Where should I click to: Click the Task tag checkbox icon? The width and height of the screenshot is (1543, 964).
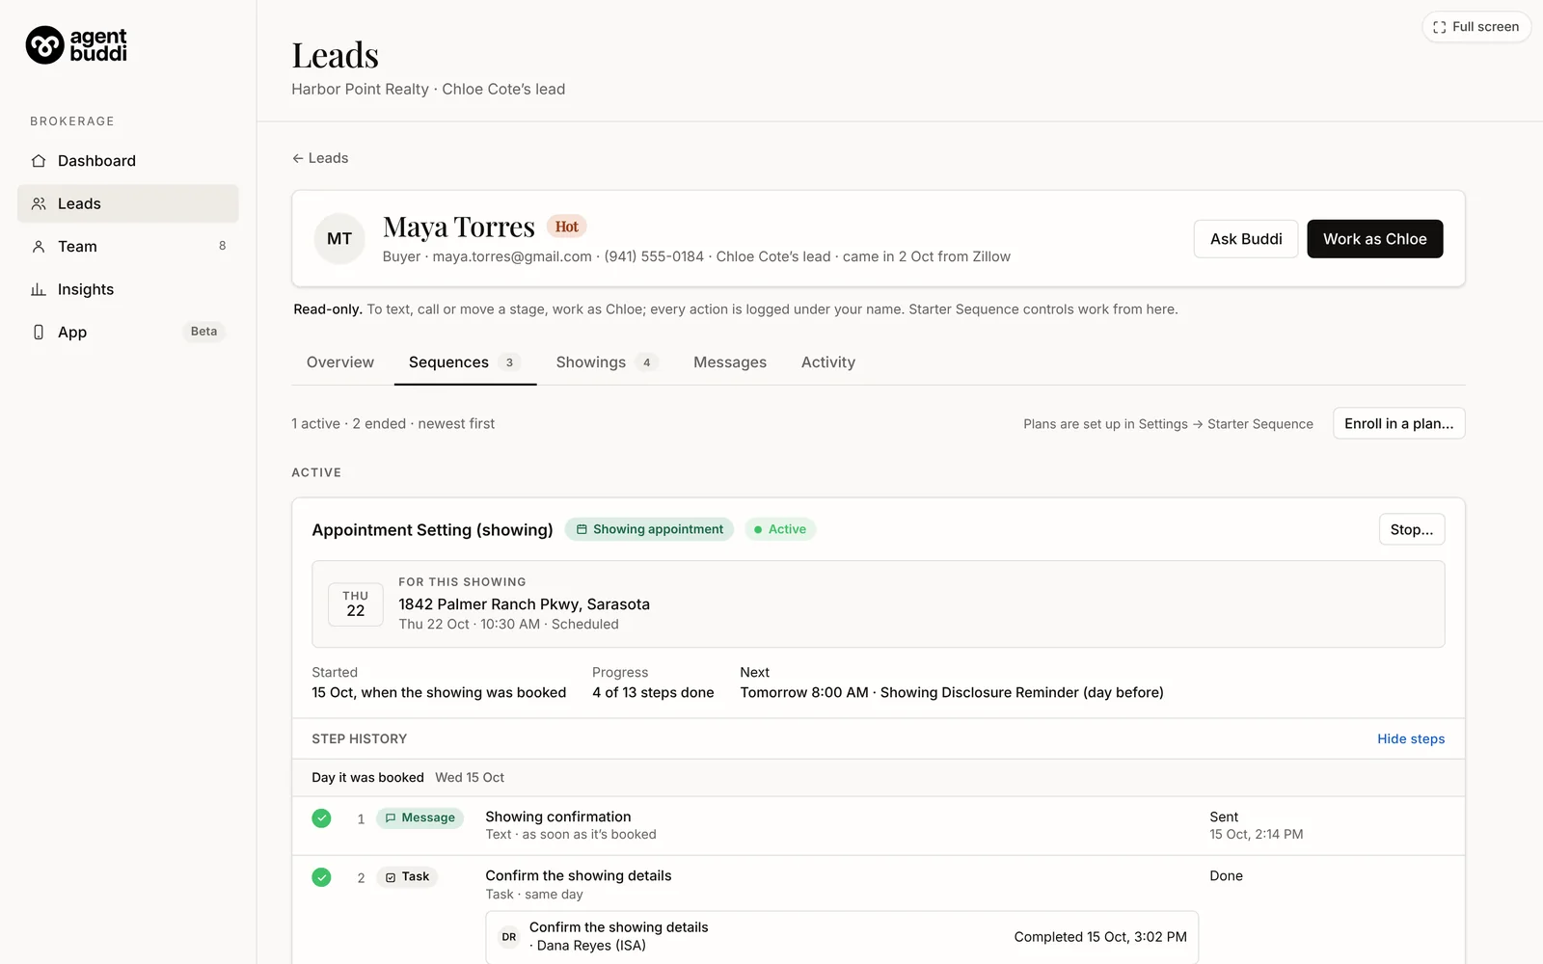pos(391,877)
